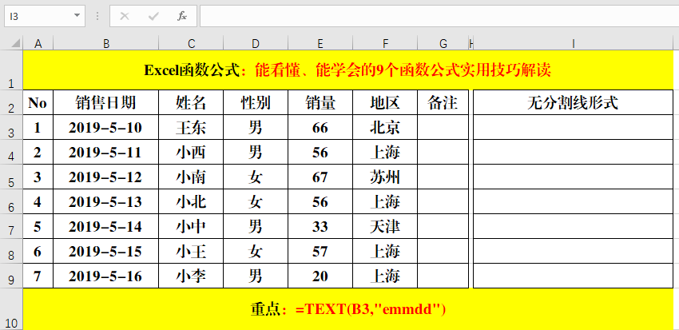
Task: Select row 3 header
Action: (x=11, y=127)
